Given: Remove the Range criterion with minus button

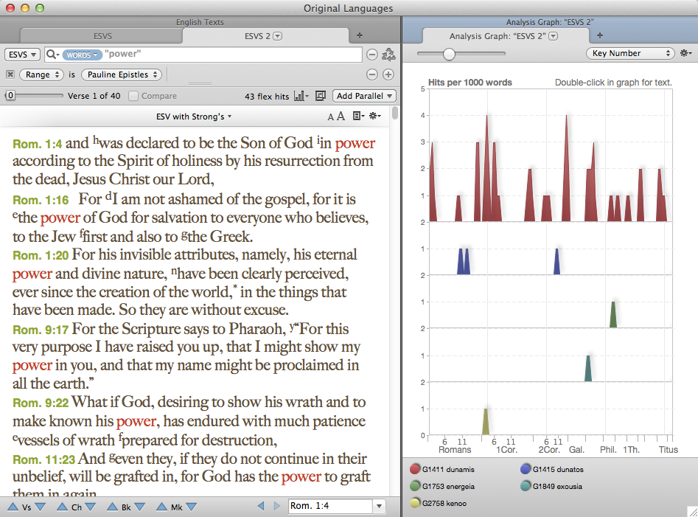Looking at the screenshot, I should pos(372,74).
